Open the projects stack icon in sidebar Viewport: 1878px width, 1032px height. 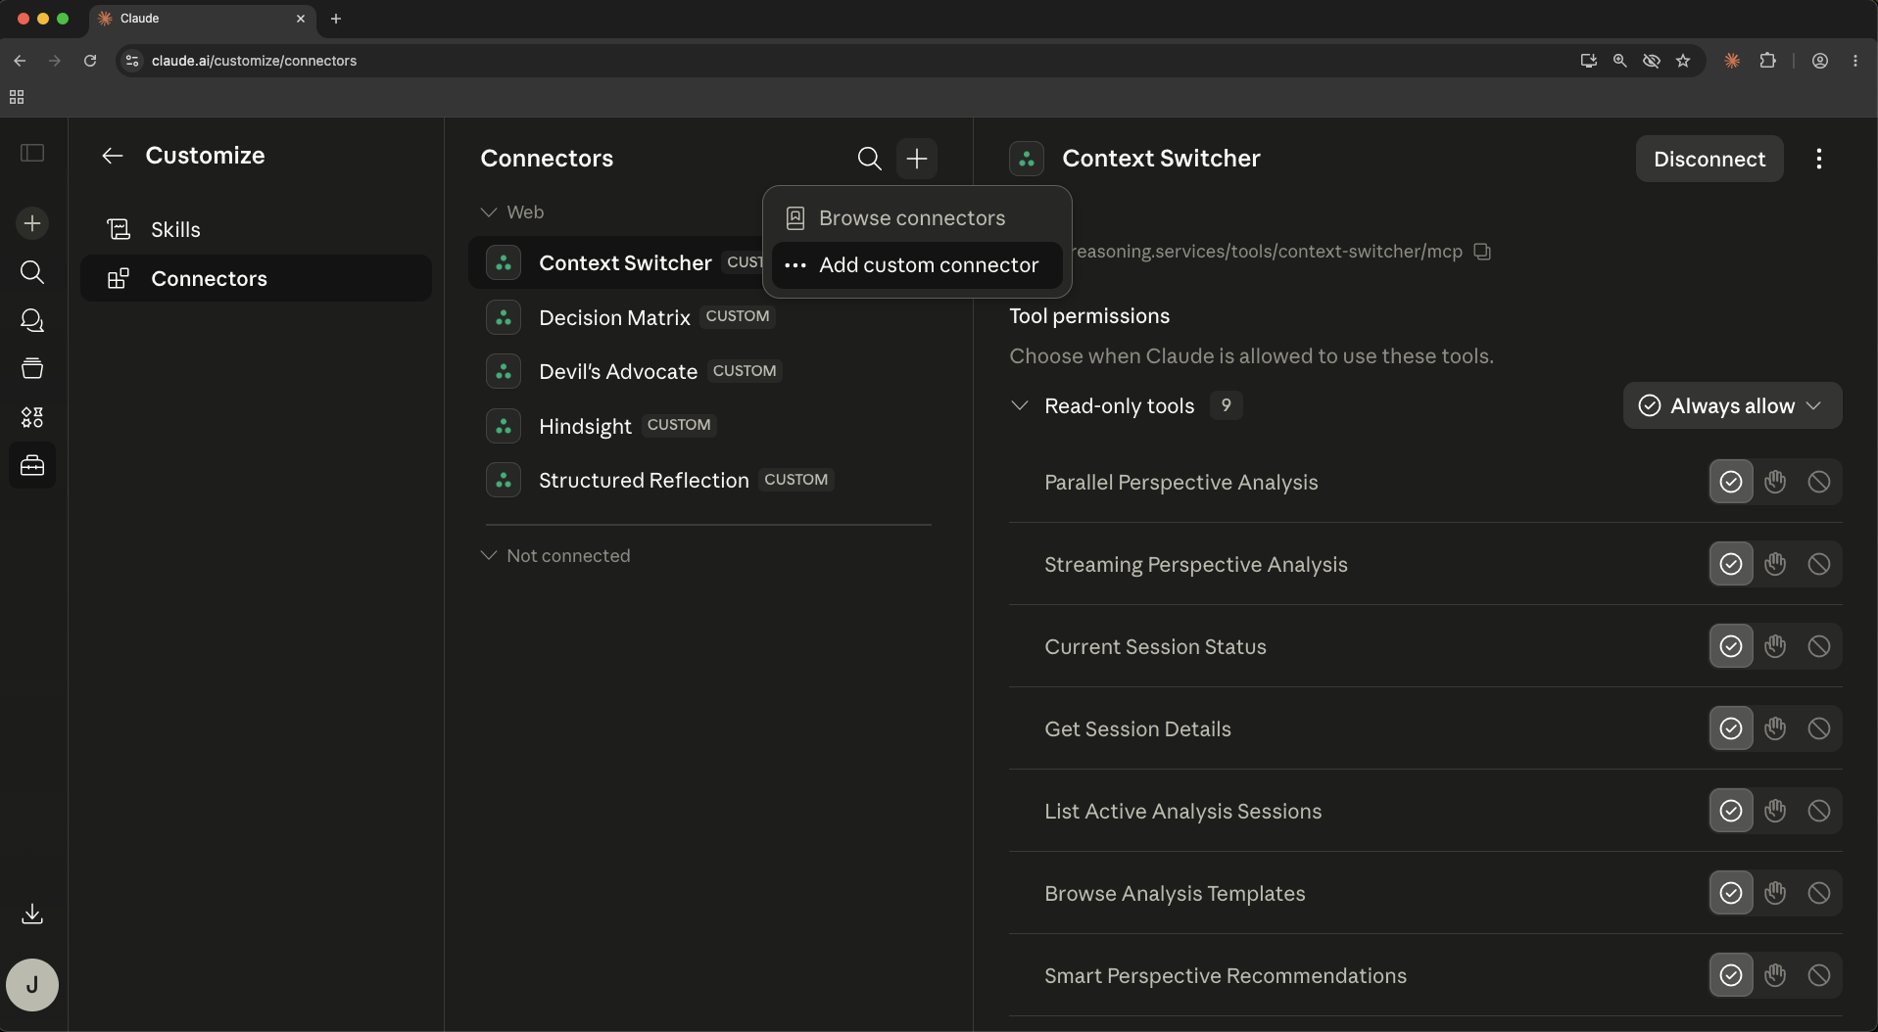coord(32,368)
